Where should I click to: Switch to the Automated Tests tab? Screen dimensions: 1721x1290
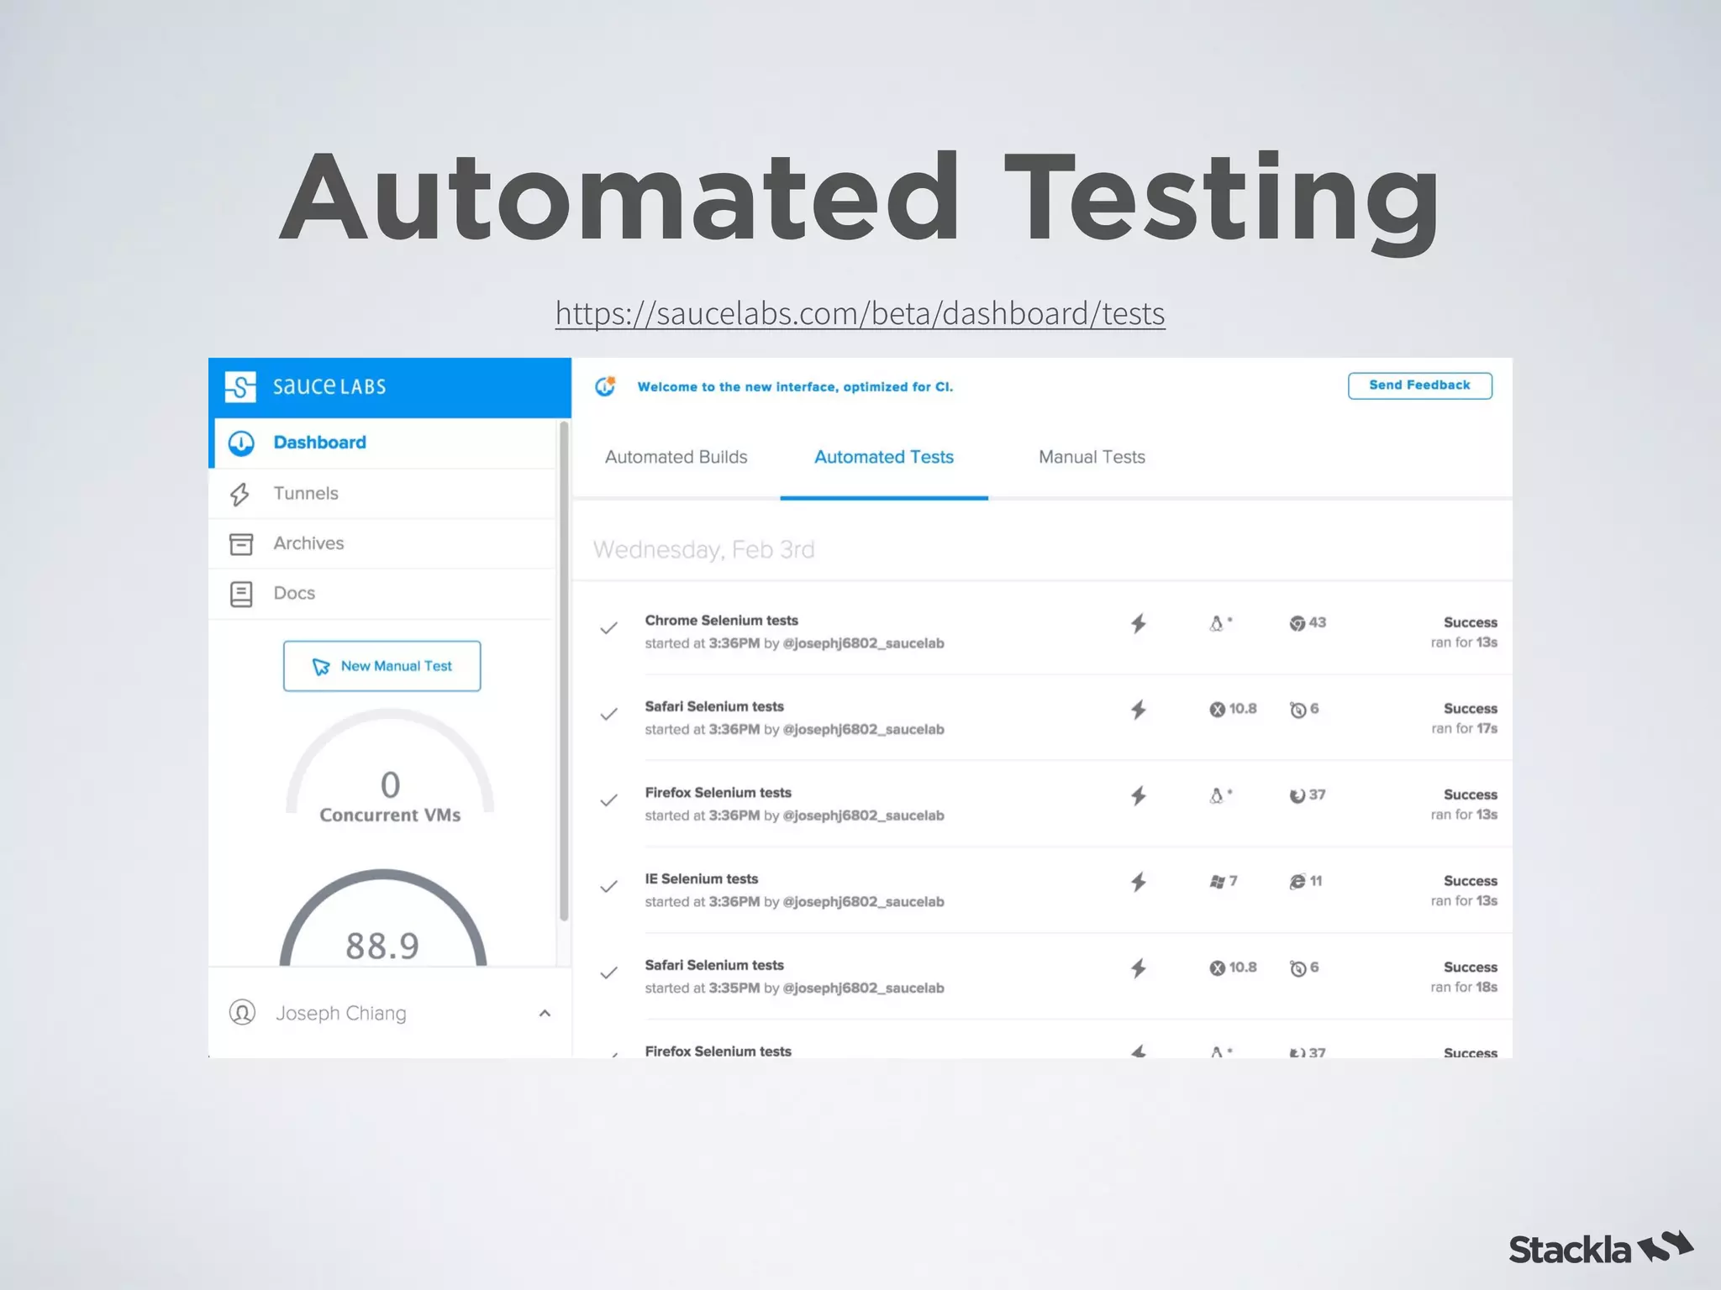click(884, 457)
